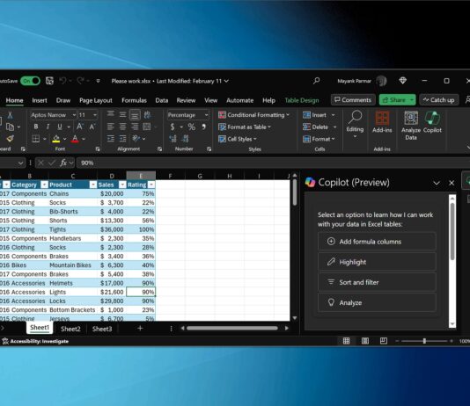The width and height of the screenshot is (470, 406).
Task: Go to the Formulas tab
Action: click(134, 100)
